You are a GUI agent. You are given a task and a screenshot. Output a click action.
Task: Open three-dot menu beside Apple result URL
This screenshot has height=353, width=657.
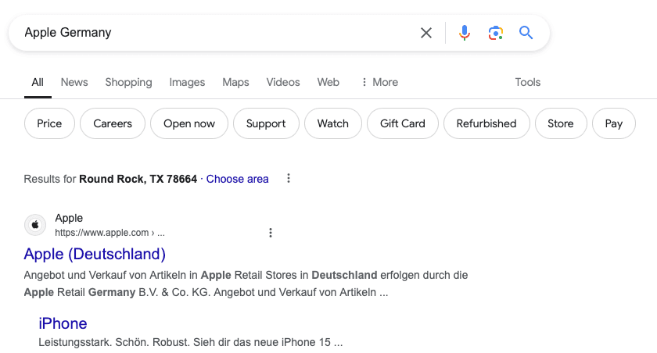(271, 233)
